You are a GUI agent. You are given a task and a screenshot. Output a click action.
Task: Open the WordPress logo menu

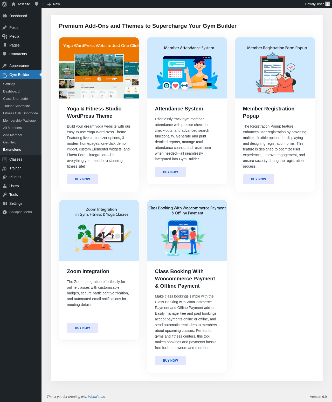click(4, 4)
